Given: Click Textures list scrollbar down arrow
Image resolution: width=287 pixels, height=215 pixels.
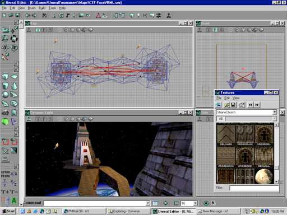Looking at the screenshot, I should (276, 182).
